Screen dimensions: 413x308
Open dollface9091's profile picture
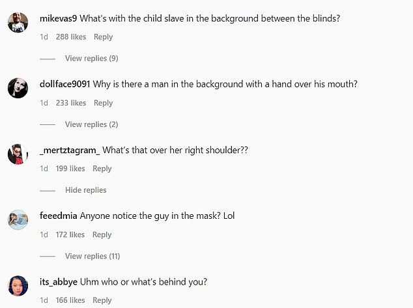[x=18, y=87]
